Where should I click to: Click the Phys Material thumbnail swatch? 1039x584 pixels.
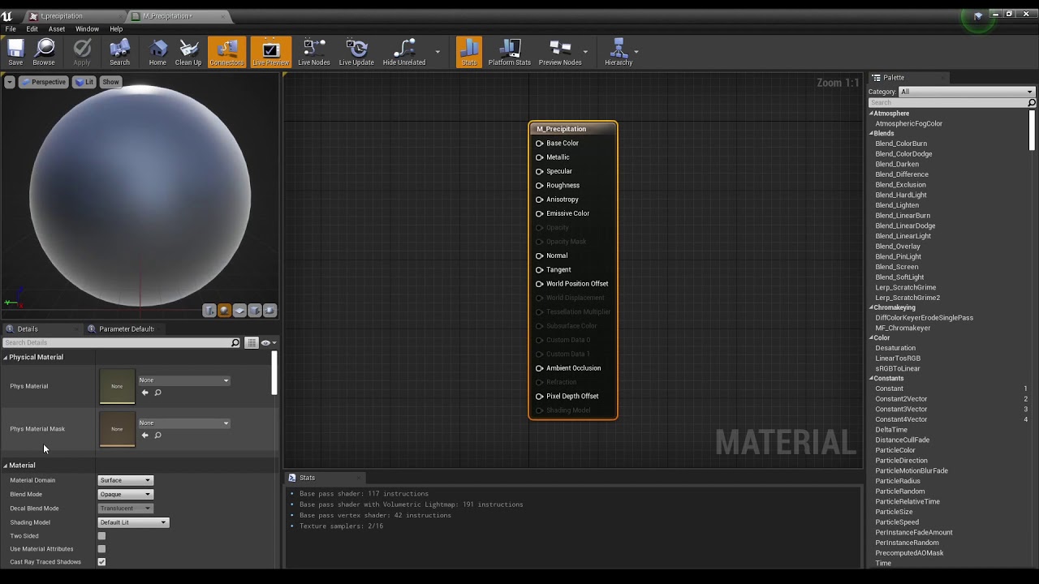click(117, 386)
